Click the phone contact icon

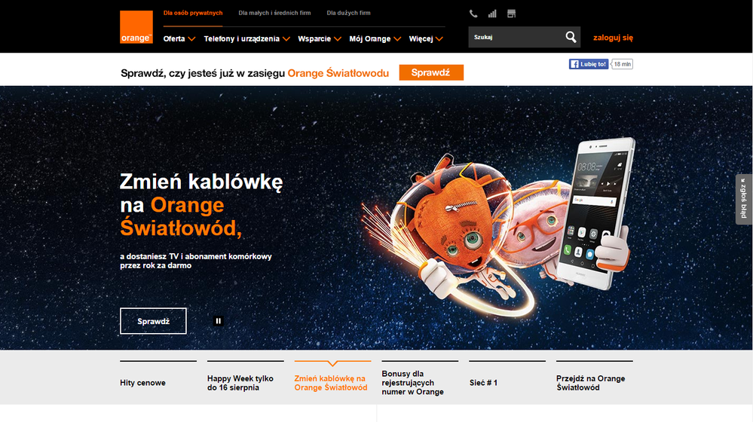click(473, 14)
